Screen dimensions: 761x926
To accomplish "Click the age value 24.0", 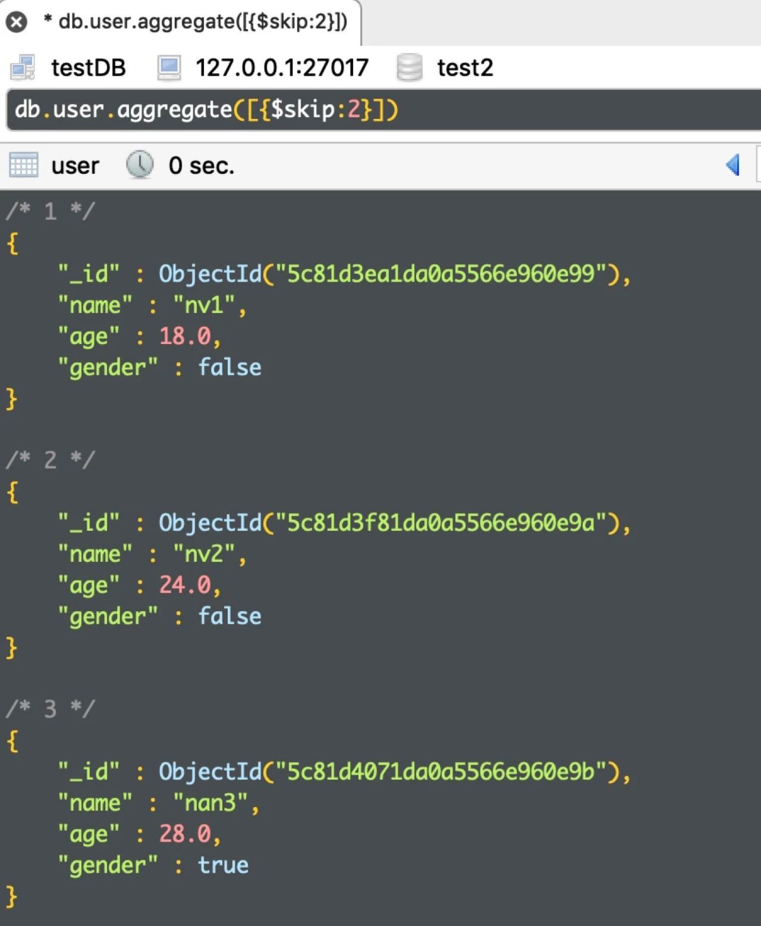I will pos(185,585).
